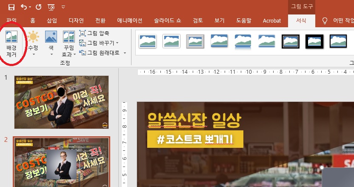Screen dimensions: 354x187
Task: Click 그림 원래대로 to reset picture
Action: (100, 53)
